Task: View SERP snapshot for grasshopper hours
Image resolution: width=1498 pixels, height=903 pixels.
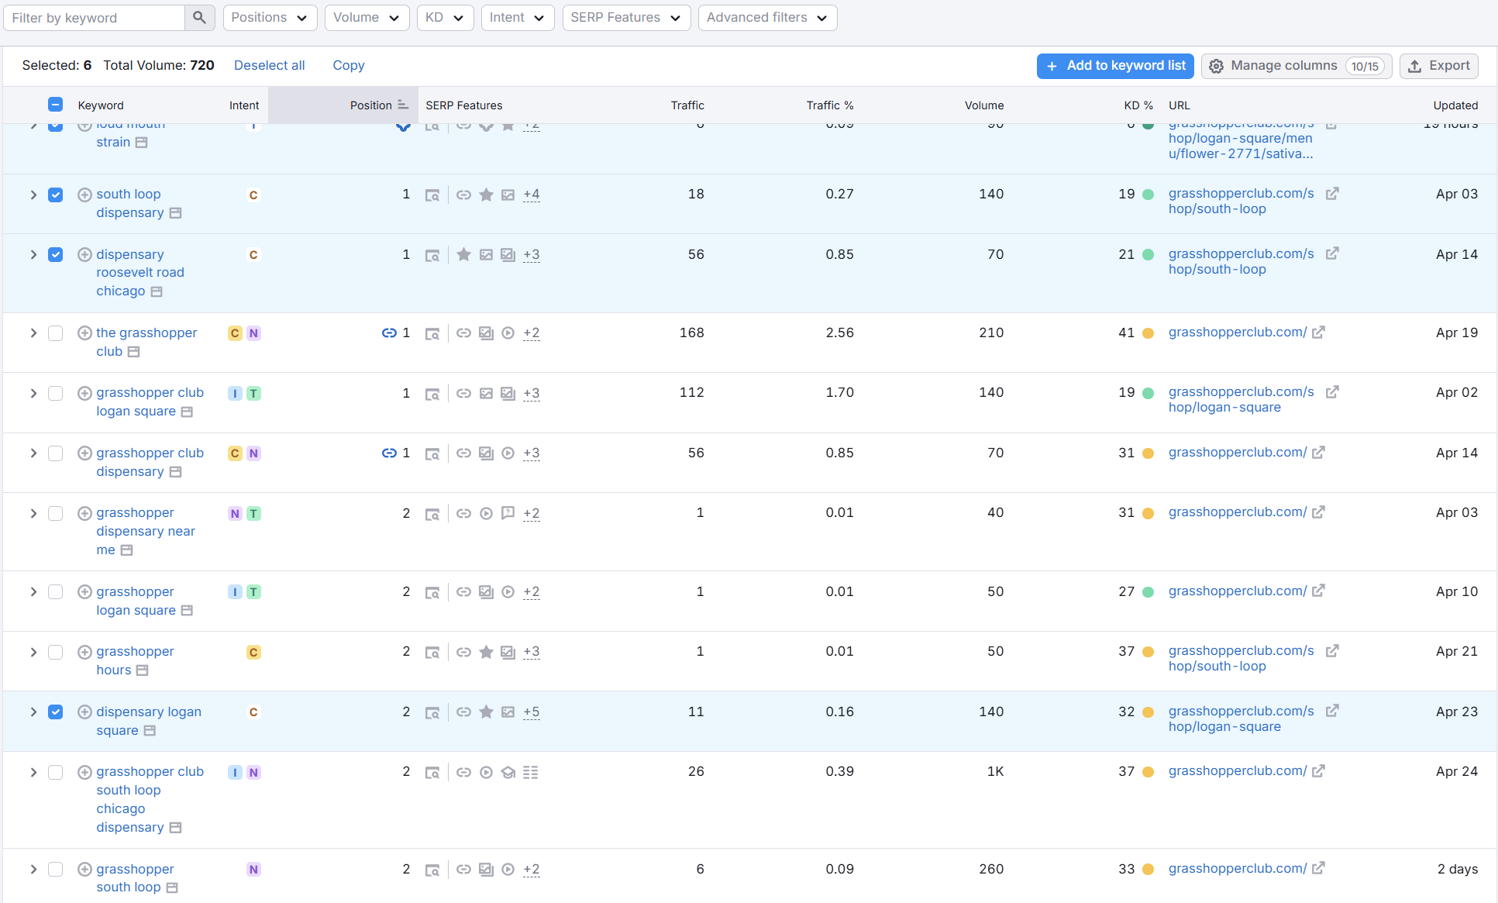Action: point(432,653)
